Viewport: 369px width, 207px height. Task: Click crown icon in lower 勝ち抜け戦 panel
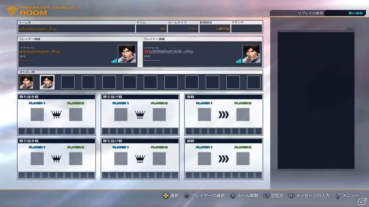point(140,159)
